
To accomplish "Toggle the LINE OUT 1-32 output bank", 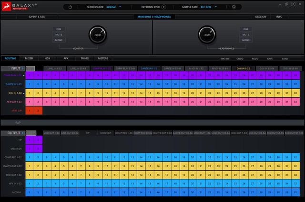I will pyautogui.click(x=51, y=133).
